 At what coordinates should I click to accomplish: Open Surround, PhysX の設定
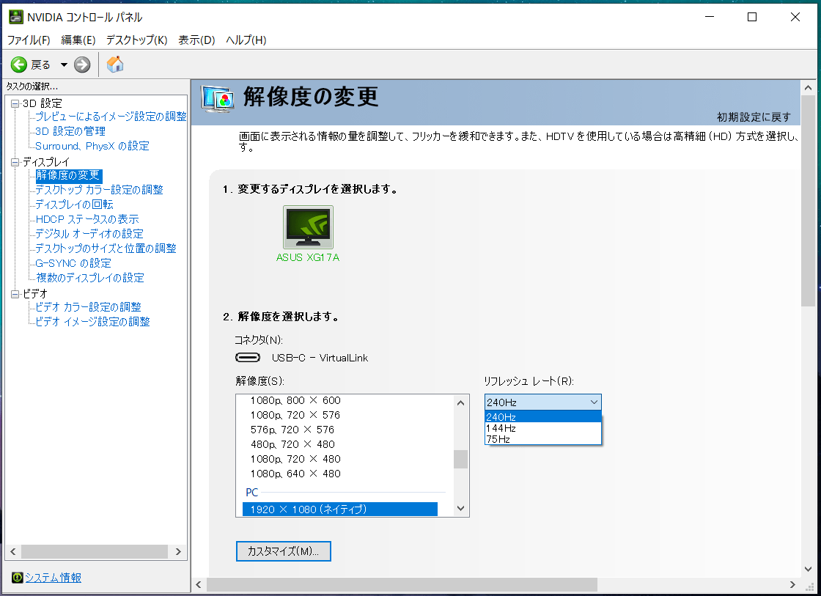(x=92, y=146)
